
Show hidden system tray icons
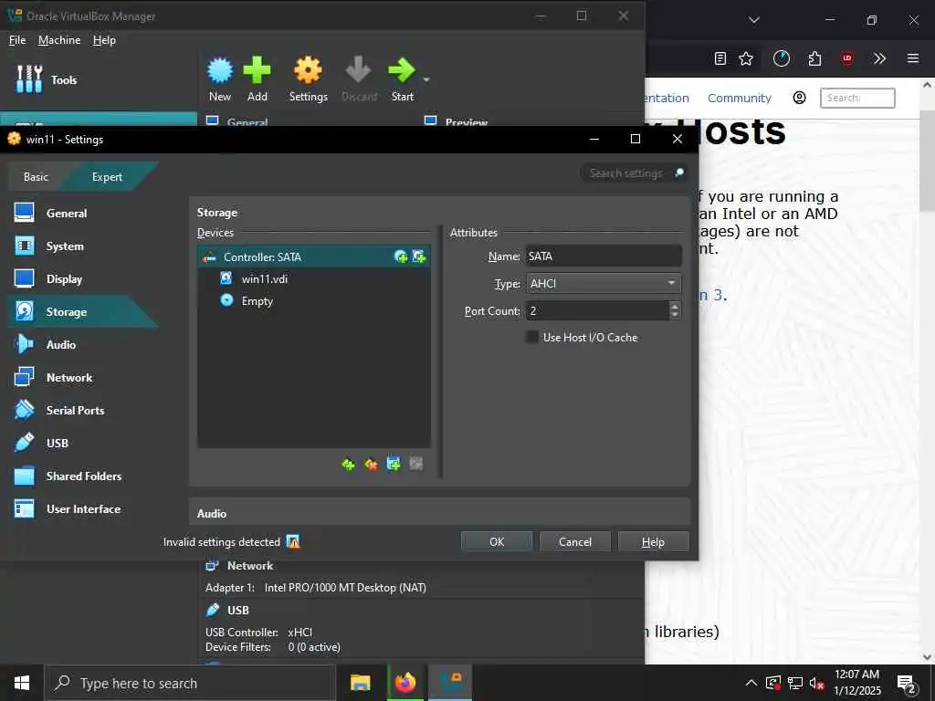point(751,683)
